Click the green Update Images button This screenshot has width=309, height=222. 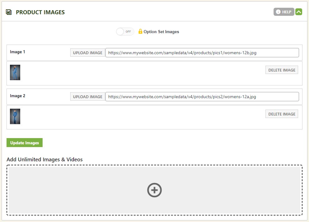coord(25,143)
